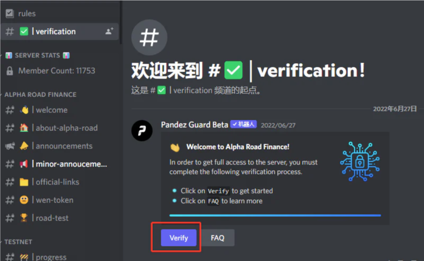
Task: Click the Verify button
Action: point(178,238)
